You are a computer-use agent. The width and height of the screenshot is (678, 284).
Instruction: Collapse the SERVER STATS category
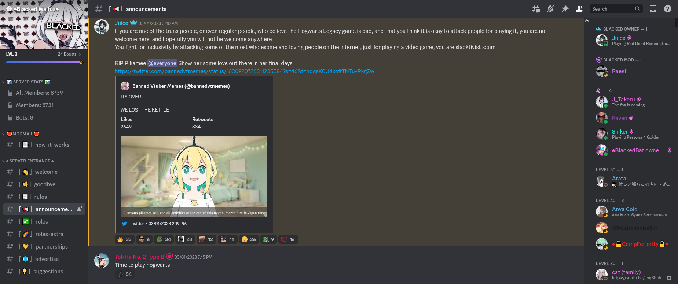[x=28, y=82]
